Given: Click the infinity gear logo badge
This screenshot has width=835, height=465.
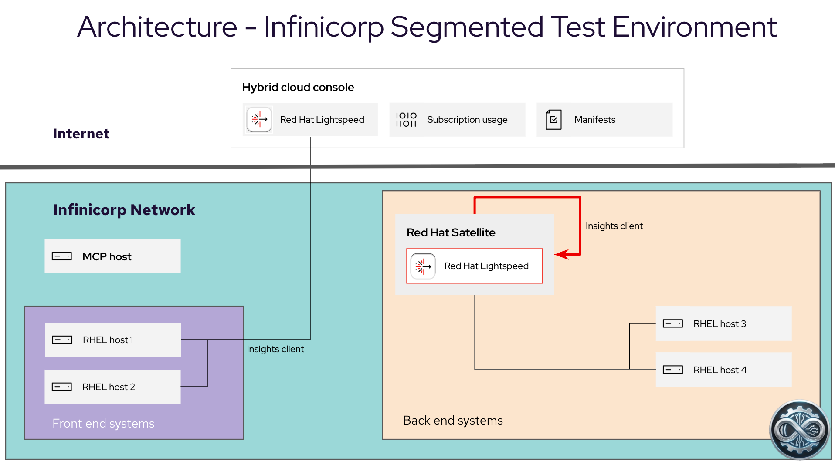Looking at the screenshot, I should [799, 430].
